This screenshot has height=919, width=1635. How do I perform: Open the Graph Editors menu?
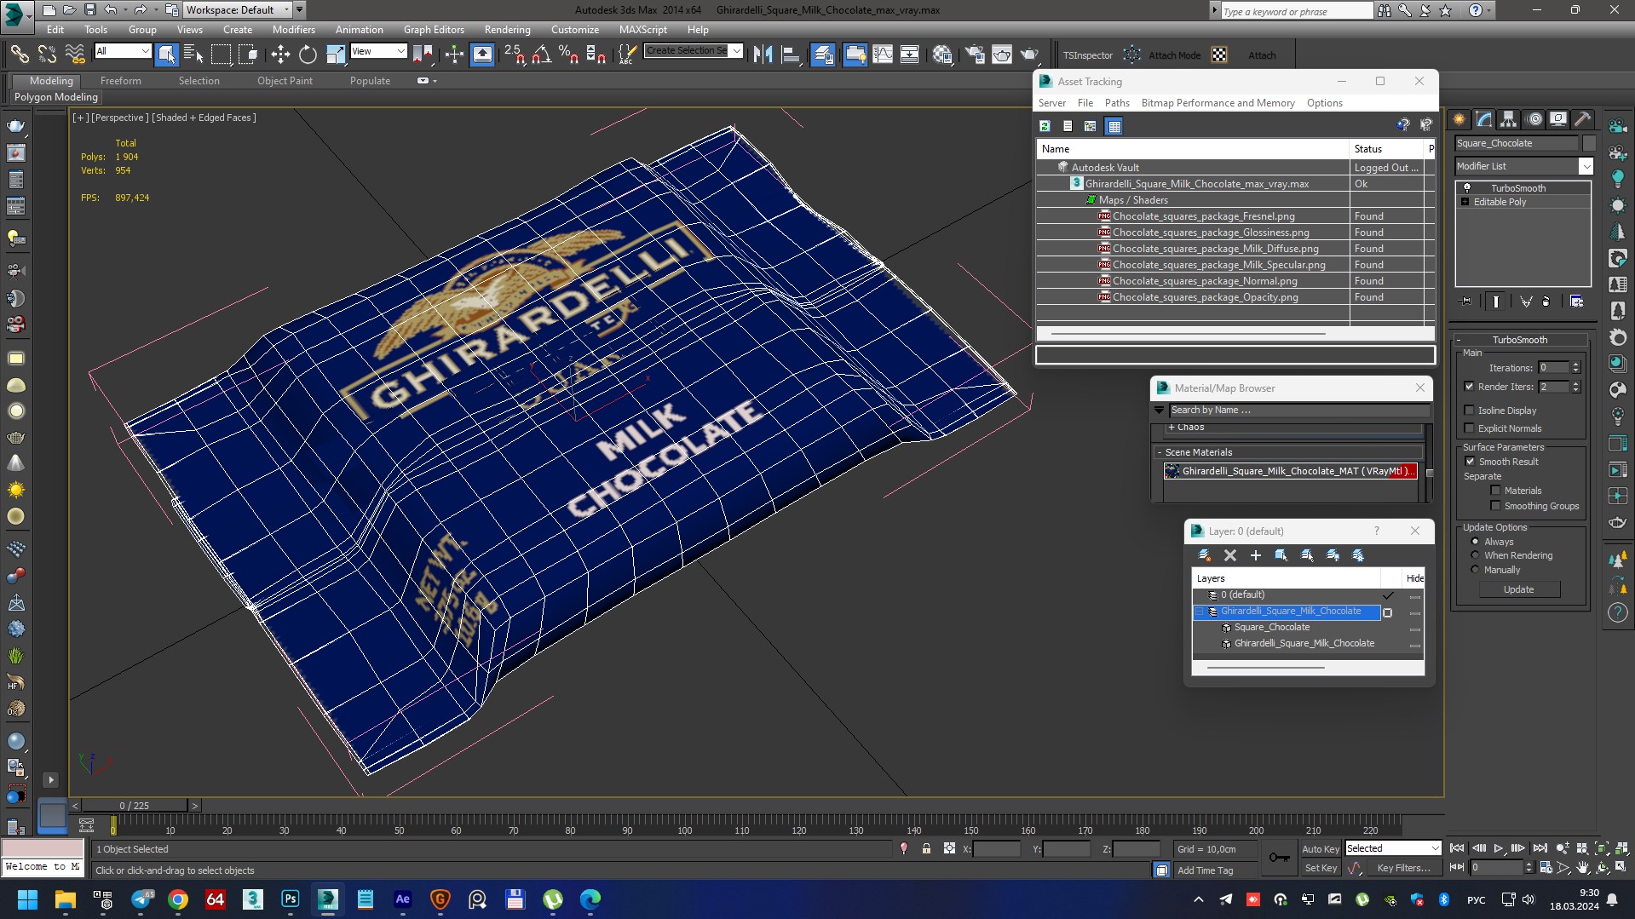pos(434,30)
